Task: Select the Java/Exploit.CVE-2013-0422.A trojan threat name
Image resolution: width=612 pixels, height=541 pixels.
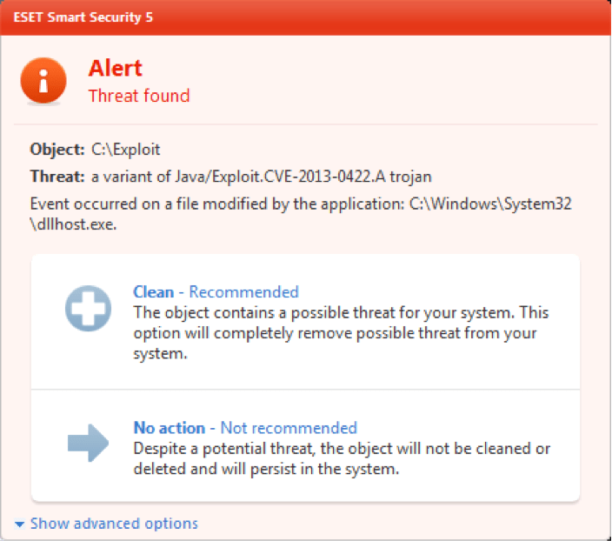Action: click(x=262, y=177)
